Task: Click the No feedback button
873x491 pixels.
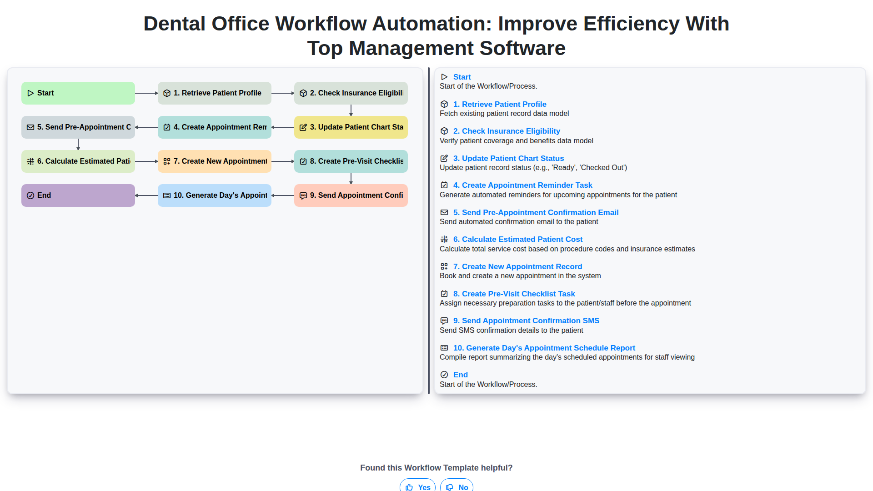Action: [457, 487]
